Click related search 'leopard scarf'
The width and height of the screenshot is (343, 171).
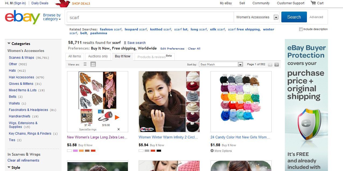click(x=136, y=29)
